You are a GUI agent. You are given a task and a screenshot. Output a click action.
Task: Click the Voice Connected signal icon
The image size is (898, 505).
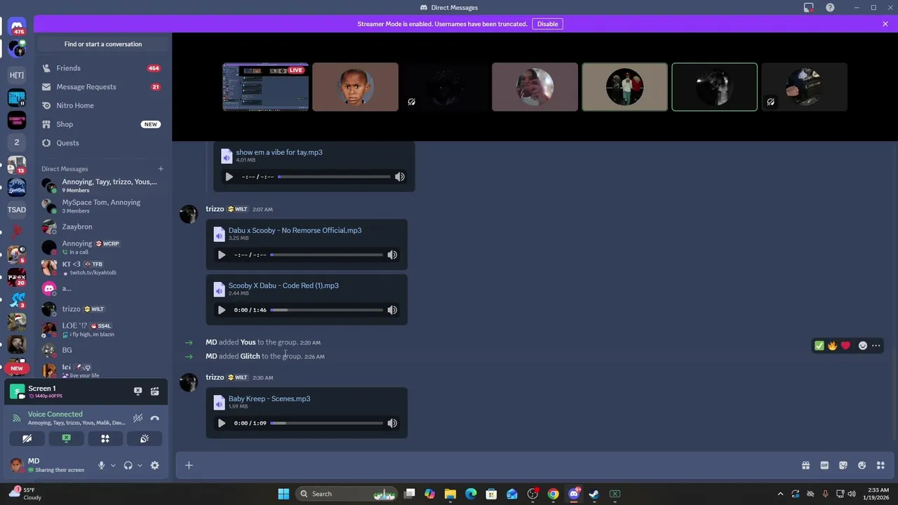(x=18, y=418)
